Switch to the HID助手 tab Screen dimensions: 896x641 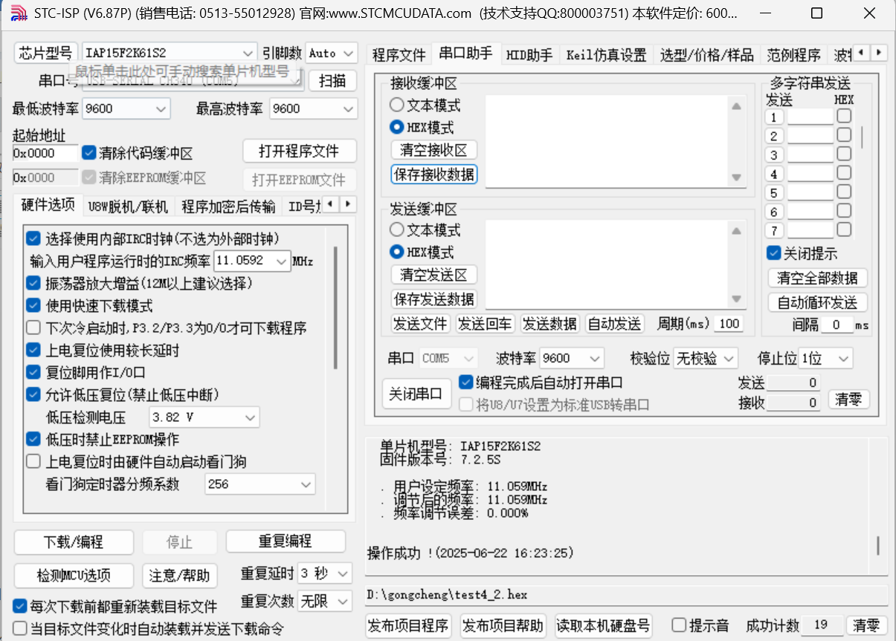point(529,54)
